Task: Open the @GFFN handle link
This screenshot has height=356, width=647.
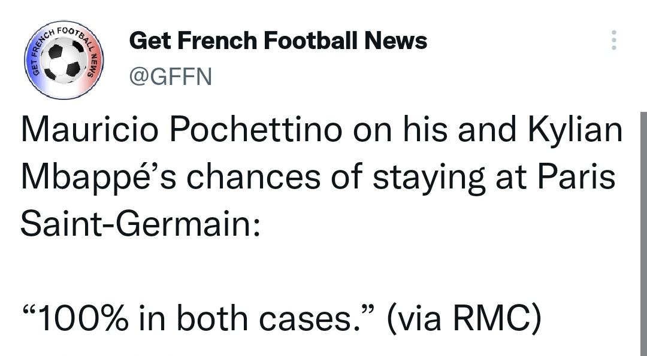Action: (x=171, y=77)
